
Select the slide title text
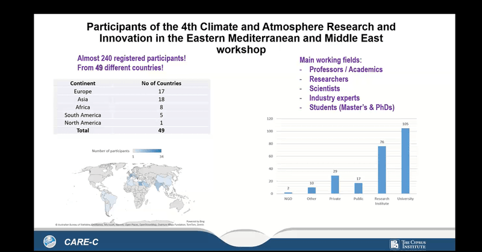(241, 38)
